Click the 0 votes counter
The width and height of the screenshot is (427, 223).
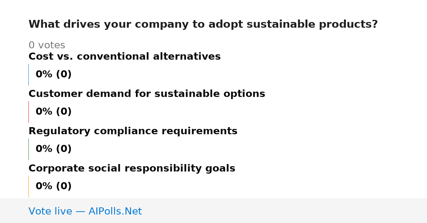coord(47,45)
